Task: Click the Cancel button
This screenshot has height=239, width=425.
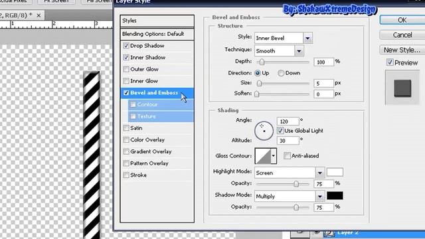Action: pyautogui.click(x=402, y=35)
